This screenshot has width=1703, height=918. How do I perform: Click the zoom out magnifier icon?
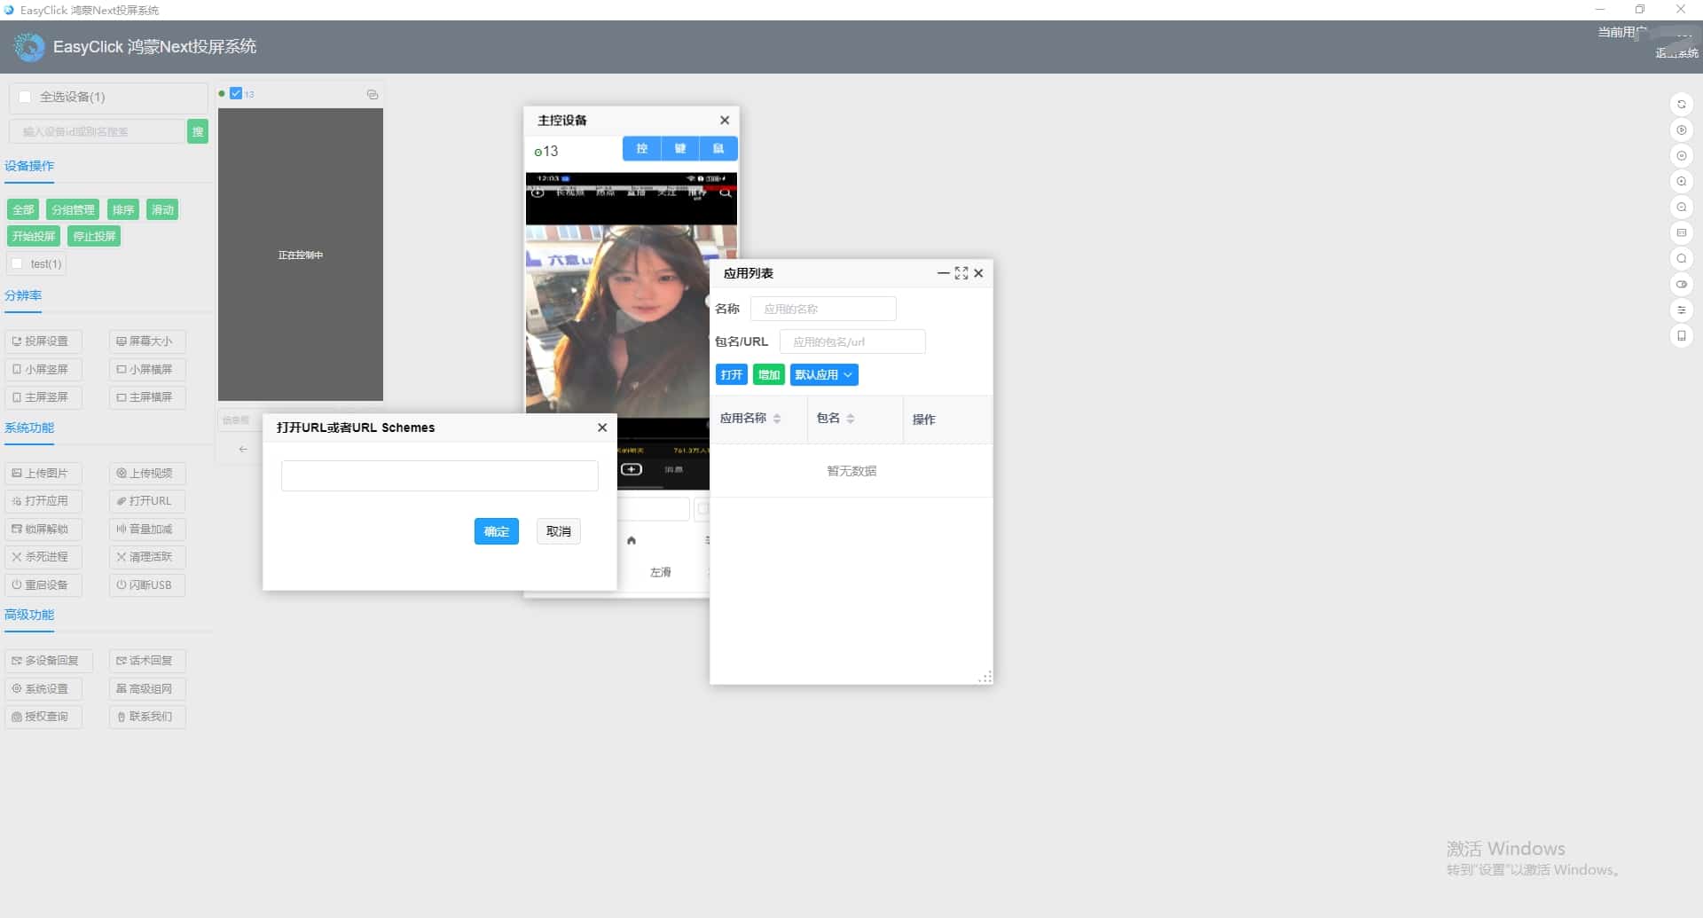(x=1681, y=208)
